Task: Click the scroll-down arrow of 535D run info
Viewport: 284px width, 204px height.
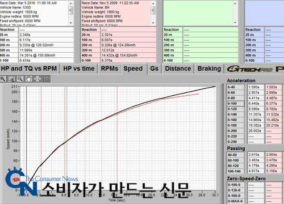Action: (x=71, y=23)
